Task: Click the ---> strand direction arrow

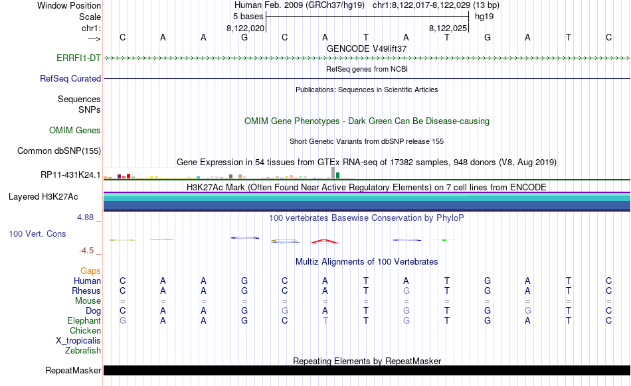Action: tap(94, 38)
